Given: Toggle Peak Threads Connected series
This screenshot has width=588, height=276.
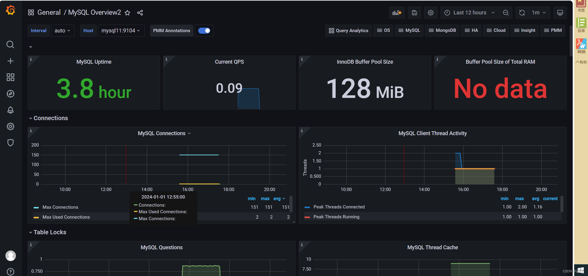Looking at the screenshot, I should (x=339, y=207).
